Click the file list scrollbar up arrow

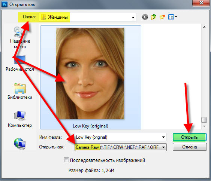point(204,27)
